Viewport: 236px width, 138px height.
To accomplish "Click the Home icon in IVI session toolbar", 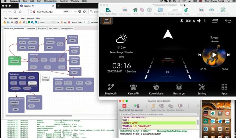I will point(135,10).
